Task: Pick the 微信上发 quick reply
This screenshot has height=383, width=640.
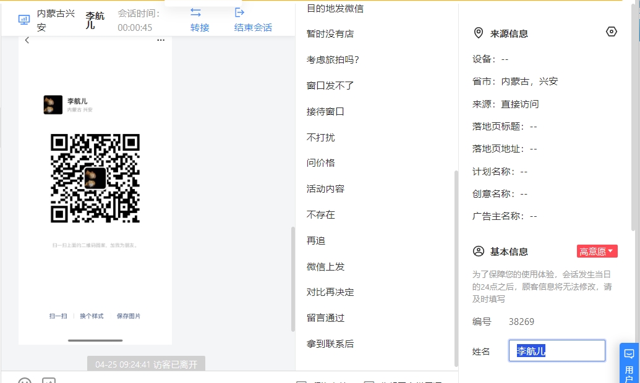Action: pyautogui.click(x=325, y=267)
